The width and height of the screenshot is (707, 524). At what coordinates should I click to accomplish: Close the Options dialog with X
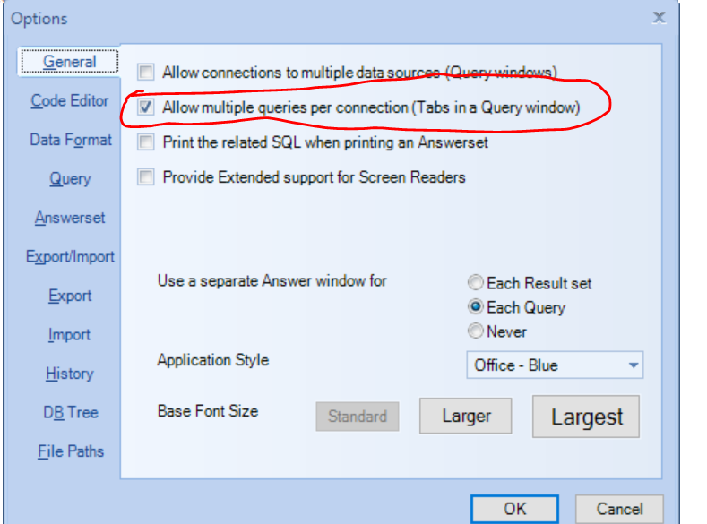[x=659, y=17]
